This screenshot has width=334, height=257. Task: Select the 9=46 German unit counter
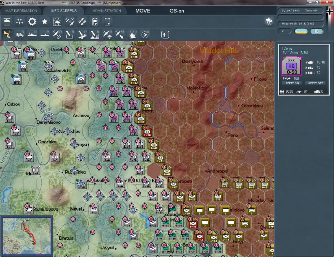[146, 157]
